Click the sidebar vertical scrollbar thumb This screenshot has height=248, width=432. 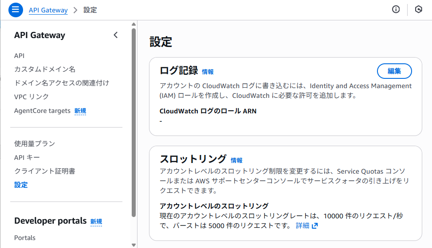point(134,123)
